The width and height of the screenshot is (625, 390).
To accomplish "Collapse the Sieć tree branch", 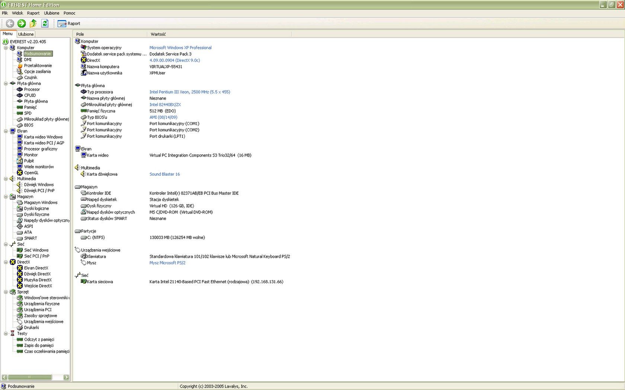I will click(x=6, y=244).
